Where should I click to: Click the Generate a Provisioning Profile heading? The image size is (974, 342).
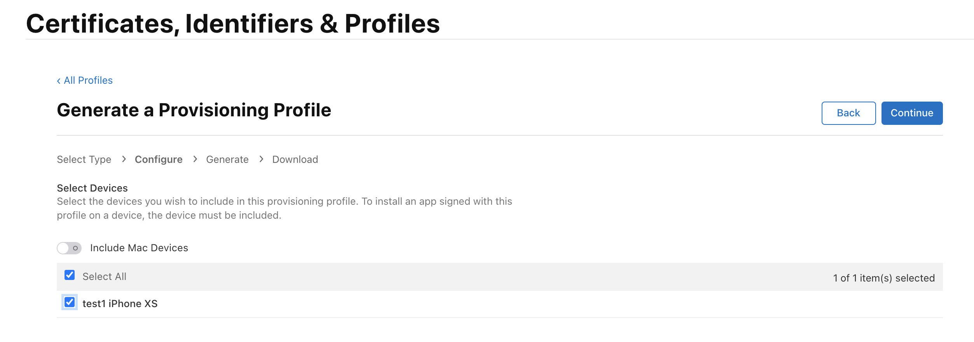194,110
